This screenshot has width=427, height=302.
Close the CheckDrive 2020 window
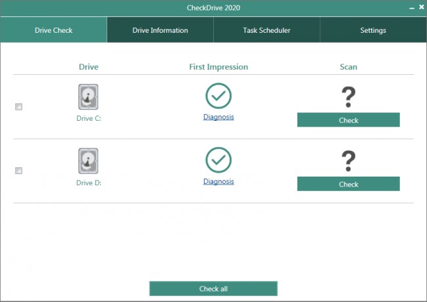click(x=422, y=7)
